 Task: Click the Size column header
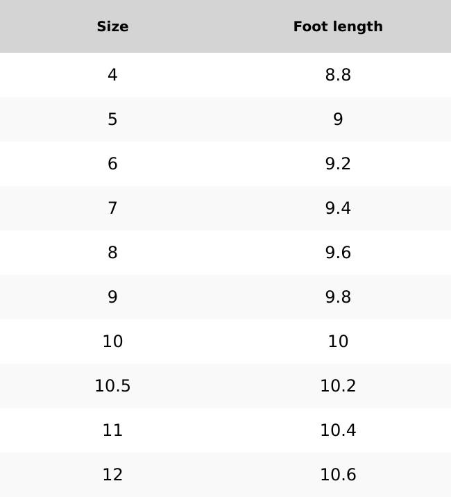point(112,26)
